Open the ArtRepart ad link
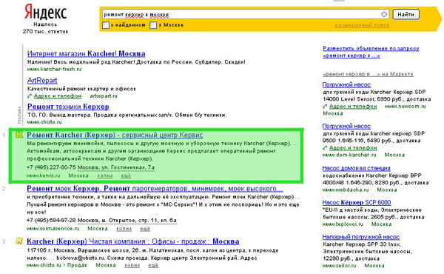 [42, 80]
